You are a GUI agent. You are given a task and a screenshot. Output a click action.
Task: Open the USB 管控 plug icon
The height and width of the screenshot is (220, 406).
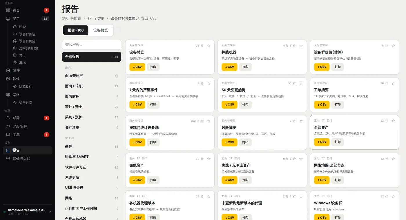coord(8,126)
